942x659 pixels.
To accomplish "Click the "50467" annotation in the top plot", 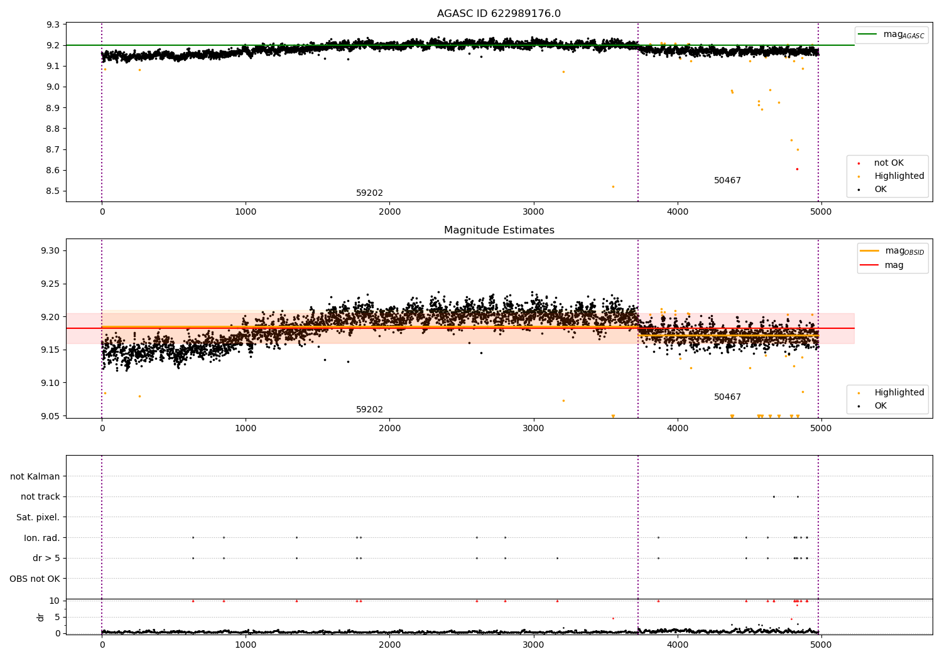I will click(727, 181).
